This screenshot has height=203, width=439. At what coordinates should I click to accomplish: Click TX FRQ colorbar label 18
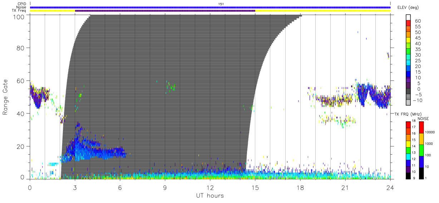413,121
